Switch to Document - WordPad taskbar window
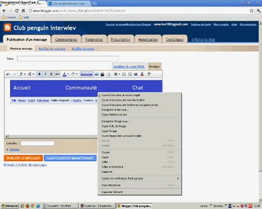 tap(60, 206)
